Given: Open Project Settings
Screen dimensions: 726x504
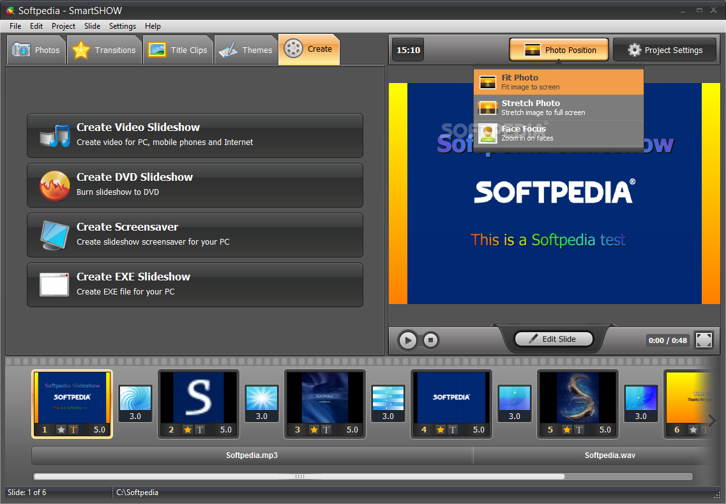Looking at the screenshot, I should (x=665, y=50).
